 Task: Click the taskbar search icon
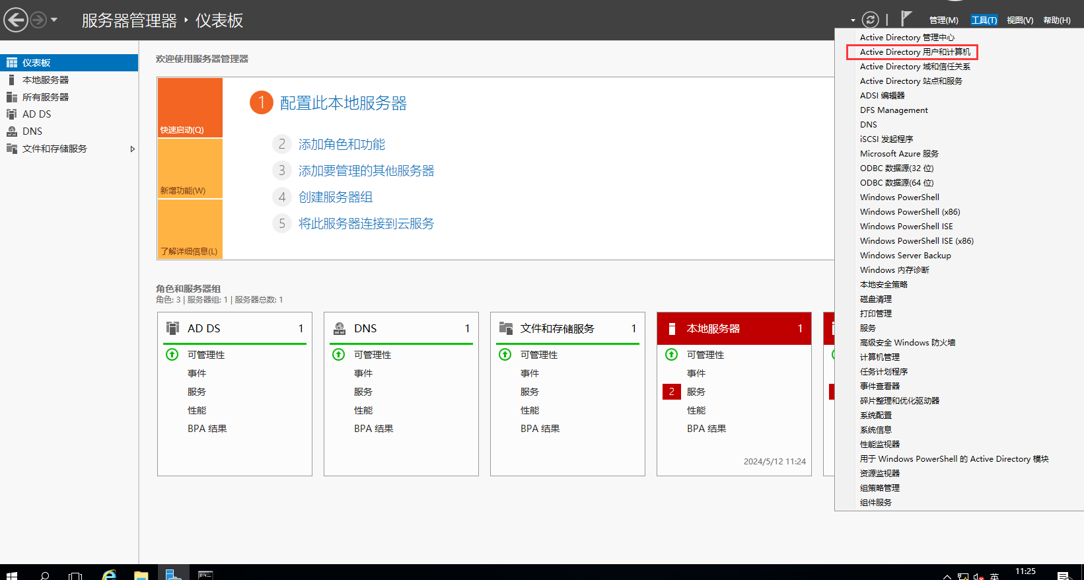45,575
